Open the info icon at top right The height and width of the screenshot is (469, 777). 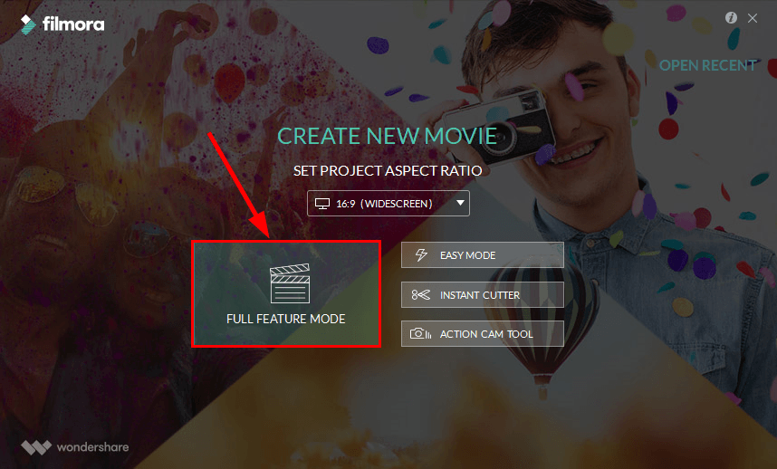pyautogui.click(x=731, y=18)
